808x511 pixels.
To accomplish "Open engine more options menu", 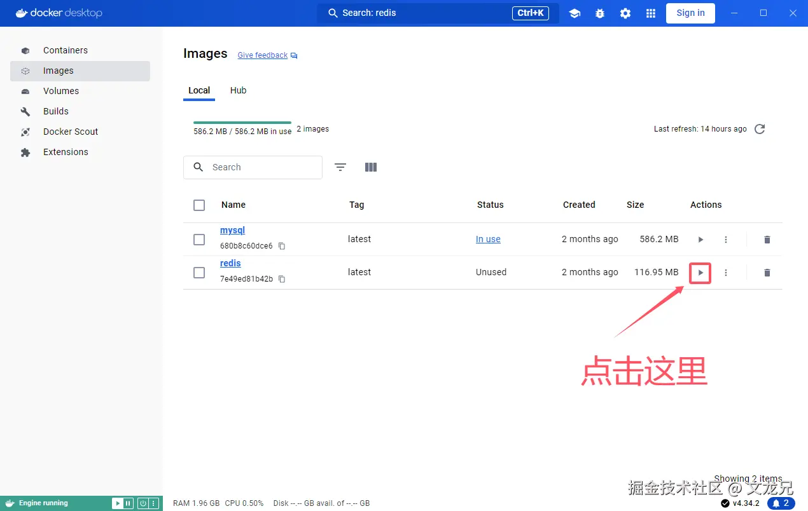I will click(x=153, y=503).
